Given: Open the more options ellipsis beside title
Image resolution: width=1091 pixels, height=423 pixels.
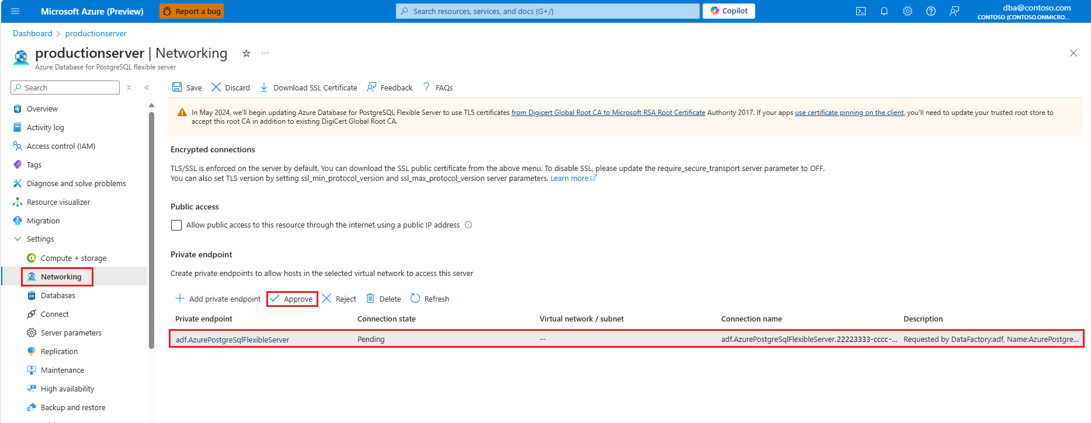Looking at the screenshot, I should (x=265, y=53).
